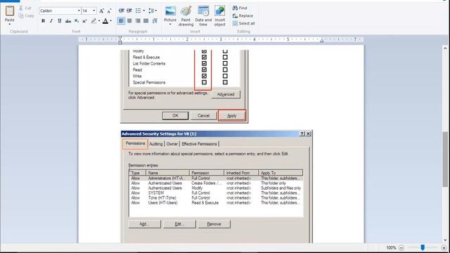Click the zoom in plus button
This screenshot has width=450, height=253.
[444, 247]
